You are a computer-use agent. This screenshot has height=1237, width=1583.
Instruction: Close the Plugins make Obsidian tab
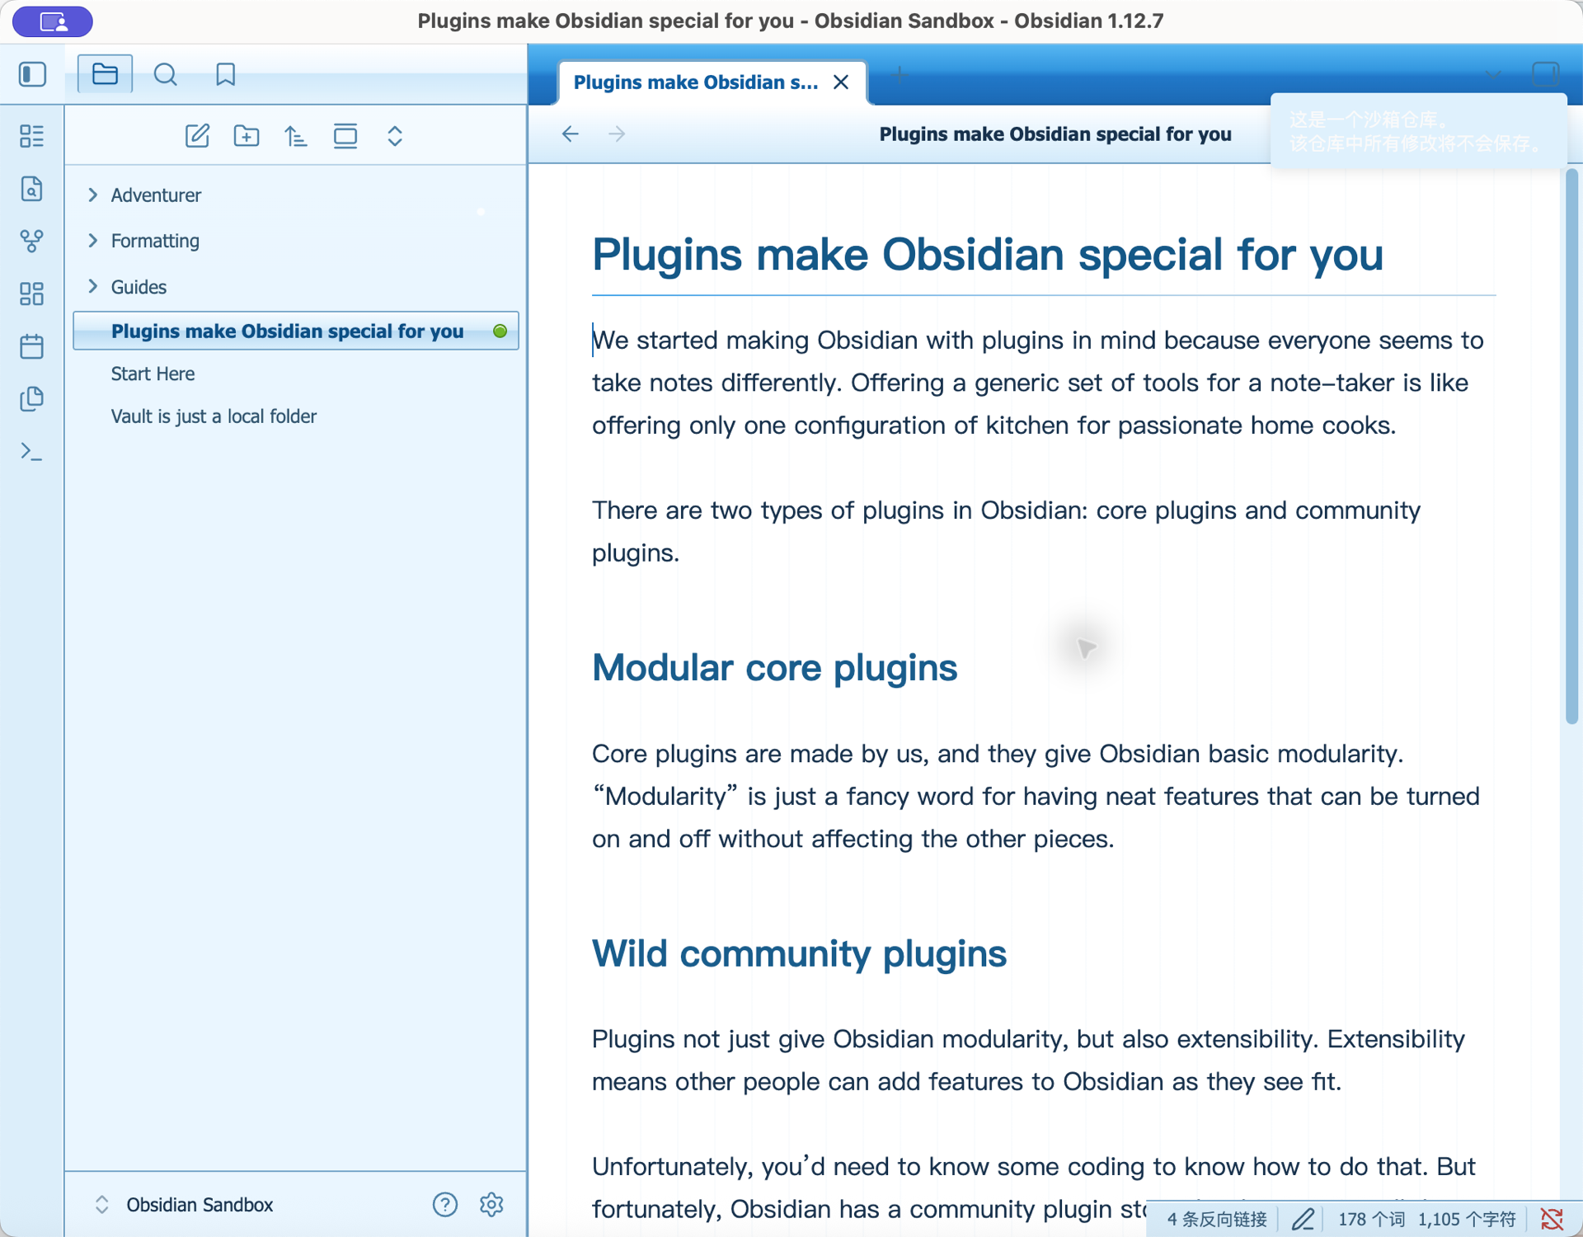point(841,82)
